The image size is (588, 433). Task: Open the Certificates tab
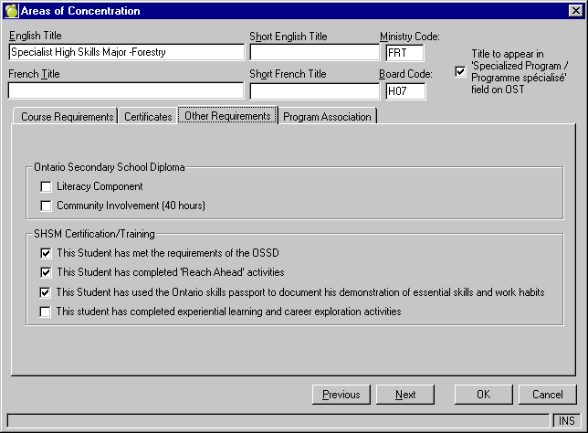[x=148, y=117]
